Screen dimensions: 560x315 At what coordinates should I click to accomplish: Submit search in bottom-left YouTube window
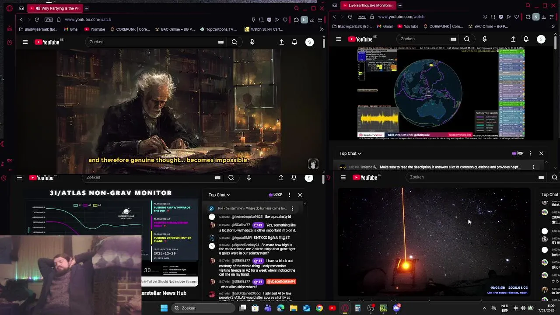231,178
